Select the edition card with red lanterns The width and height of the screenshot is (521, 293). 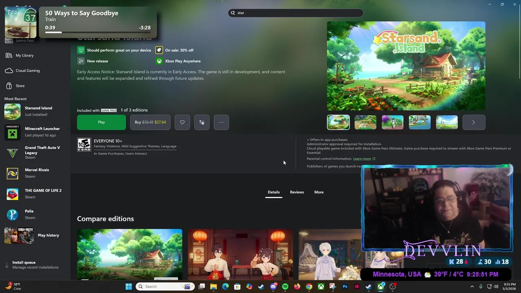[240, 254]
